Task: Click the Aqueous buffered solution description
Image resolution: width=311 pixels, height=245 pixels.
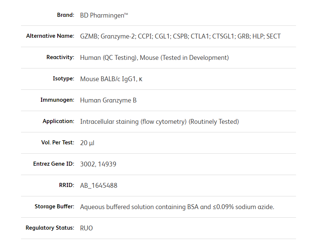Action: pos(177,207)
